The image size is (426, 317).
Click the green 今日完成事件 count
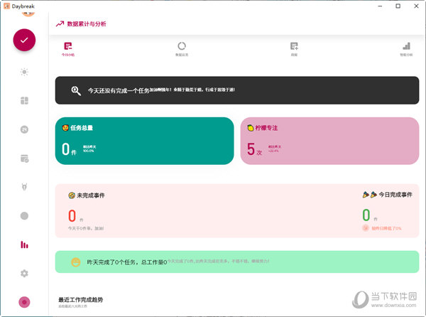pos(366,215)
